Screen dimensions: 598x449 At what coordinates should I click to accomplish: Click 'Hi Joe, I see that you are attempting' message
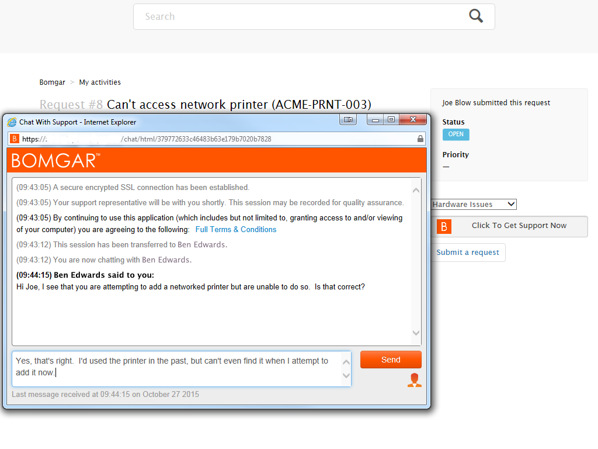pyautogui.click(x=190, y=286)
